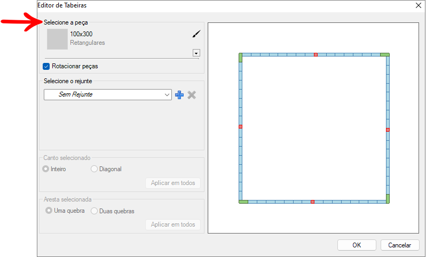Select the top-left green corner piece
The image size is (426, 257).
pos(241,56)
